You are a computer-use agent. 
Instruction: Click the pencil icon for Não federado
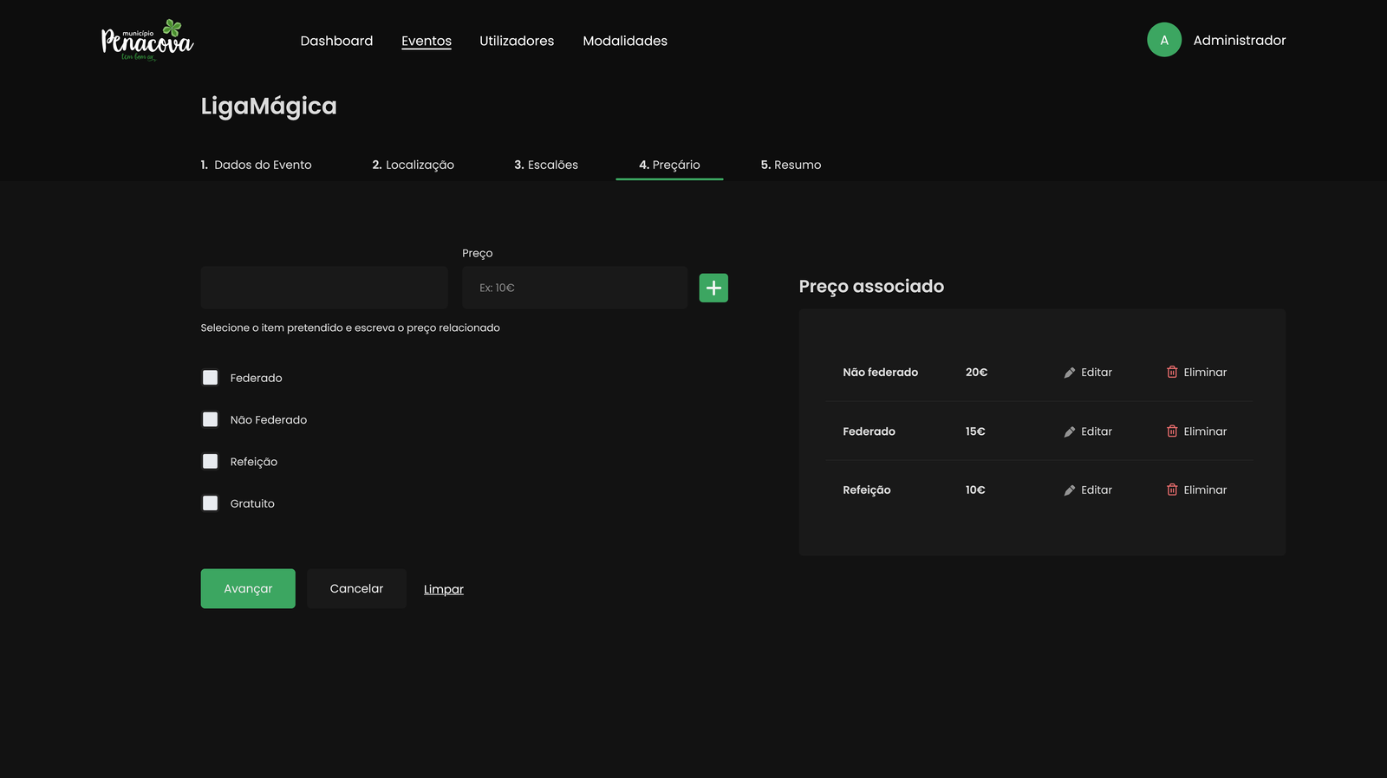click(x=1070, y=373)
